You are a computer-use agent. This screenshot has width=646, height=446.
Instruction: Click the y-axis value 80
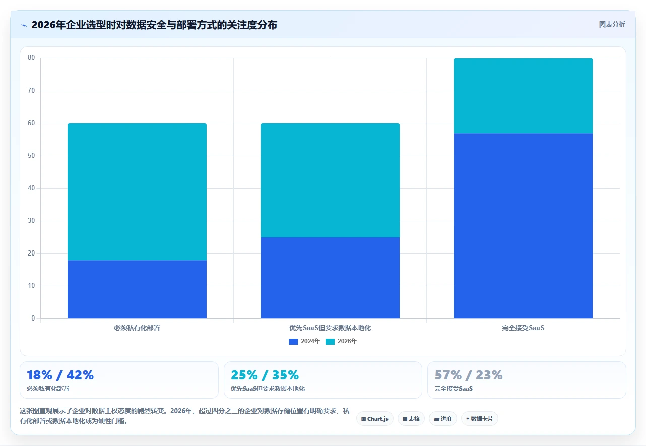(31, 58)
